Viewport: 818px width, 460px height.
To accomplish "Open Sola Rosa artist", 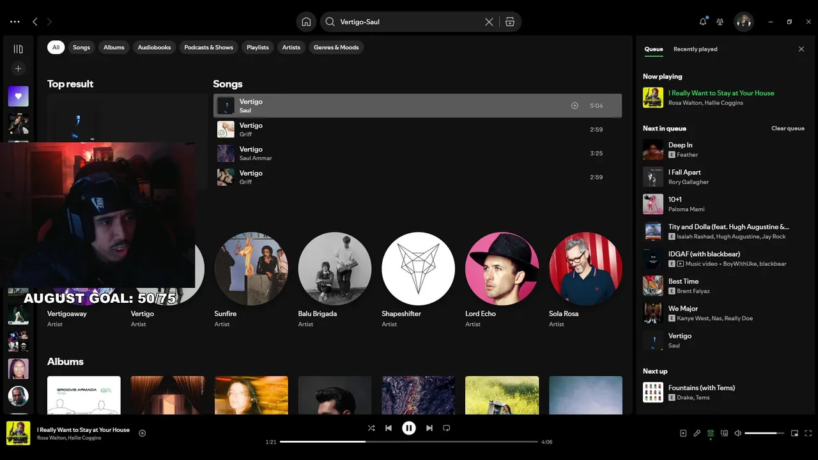I will tap(585, 268).
